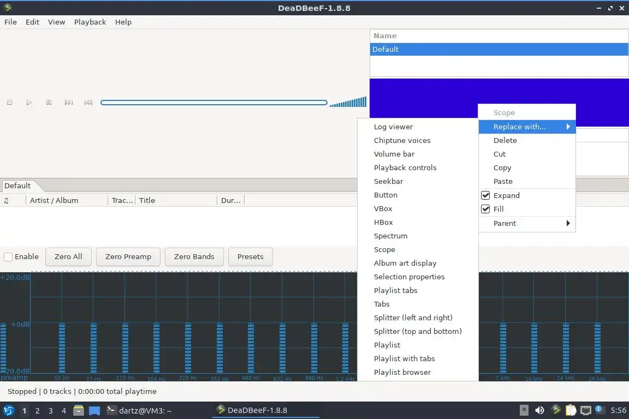The image size is (629, 419).
Task: Click the Zero Preamp button
Action: pos(128,257)
